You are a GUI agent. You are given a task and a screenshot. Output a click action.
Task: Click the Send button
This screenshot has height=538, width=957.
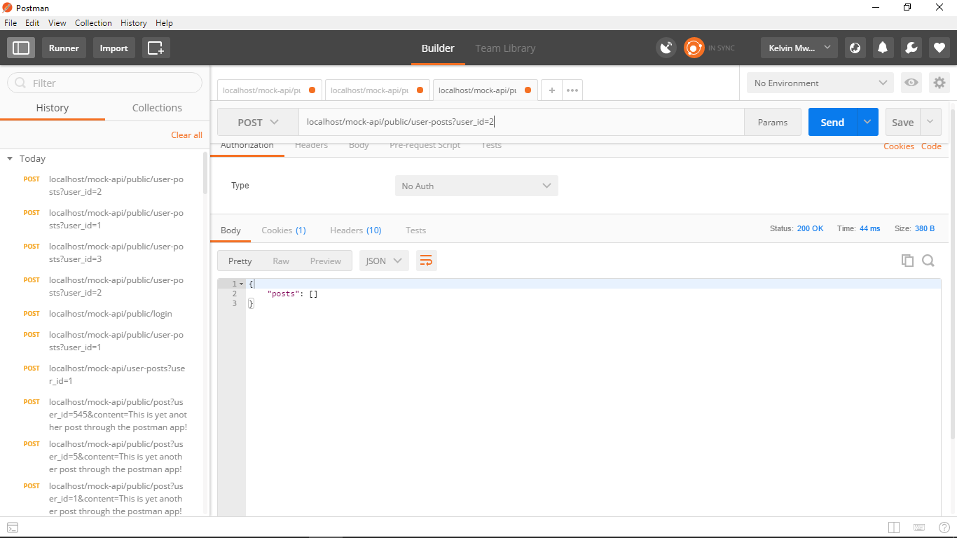[832, 121]
